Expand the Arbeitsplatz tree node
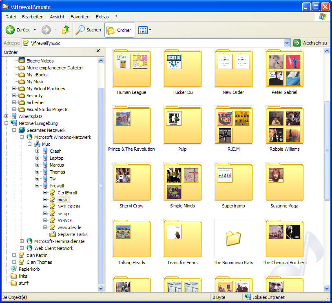Image resolution: width=332 pixels, height=303 pixels. click(7, 116)
